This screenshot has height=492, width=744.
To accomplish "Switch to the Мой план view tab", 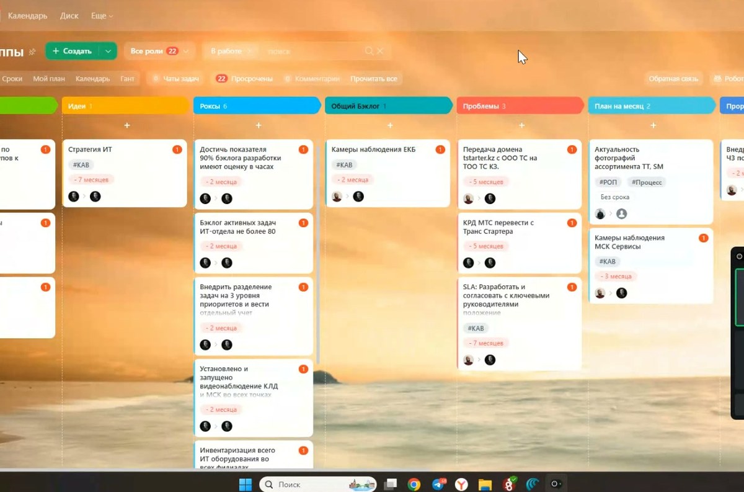I will (x=49, y=79).
